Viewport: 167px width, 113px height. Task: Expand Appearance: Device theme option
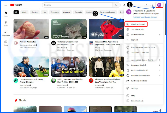[x=144, y=60]
